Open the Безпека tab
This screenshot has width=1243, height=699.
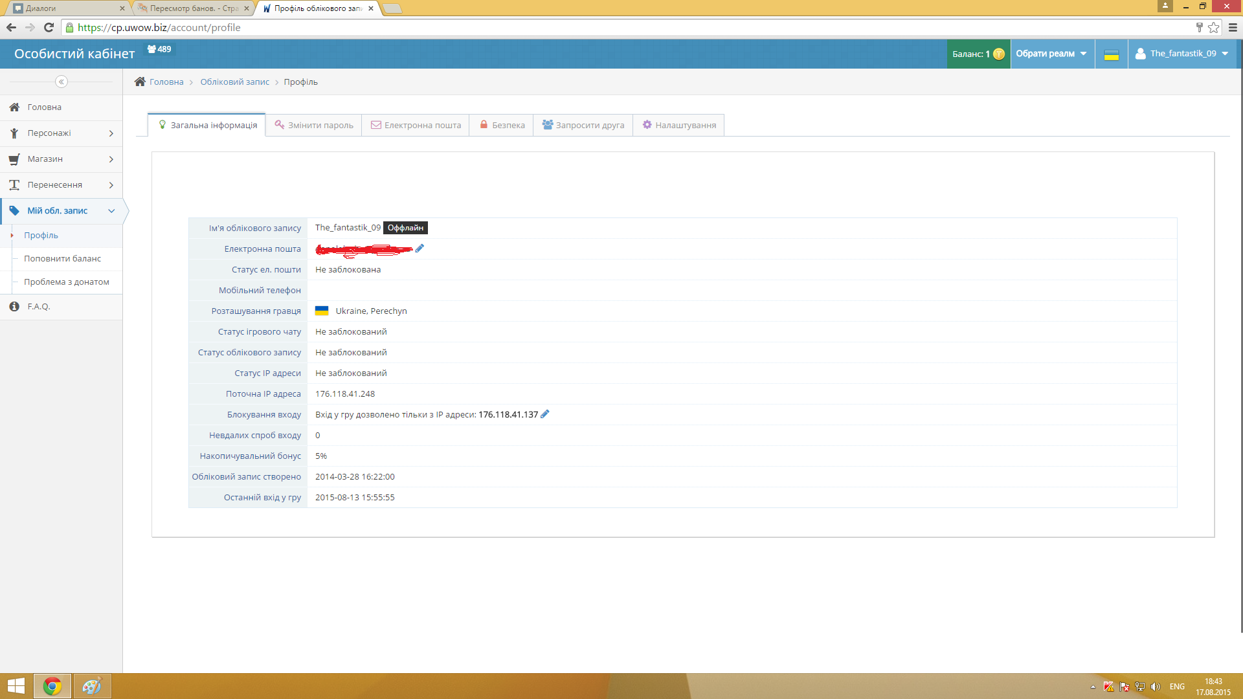click(502, 125)
